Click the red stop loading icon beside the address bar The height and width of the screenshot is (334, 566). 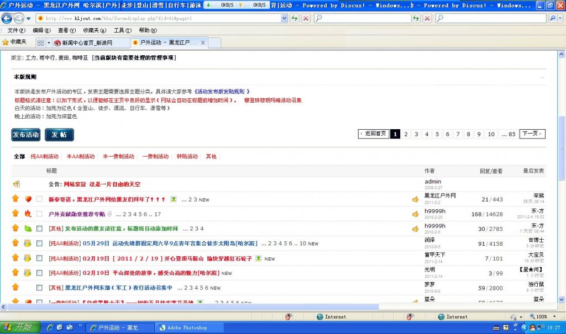306,18
